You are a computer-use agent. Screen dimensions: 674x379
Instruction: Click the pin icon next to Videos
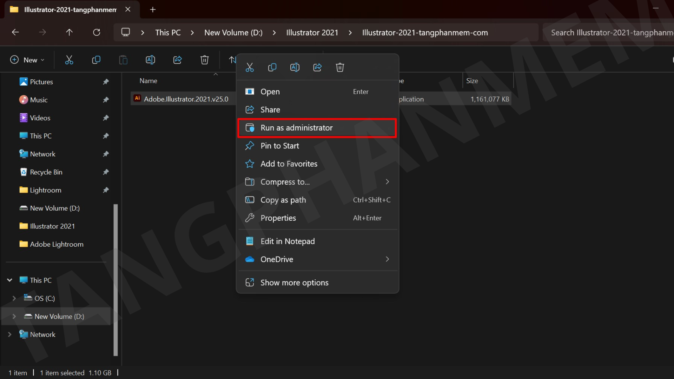click(x=106, y=118)
